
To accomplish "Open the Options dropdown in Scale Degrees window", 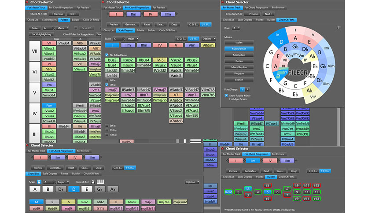I will click(x=209, y=39).
